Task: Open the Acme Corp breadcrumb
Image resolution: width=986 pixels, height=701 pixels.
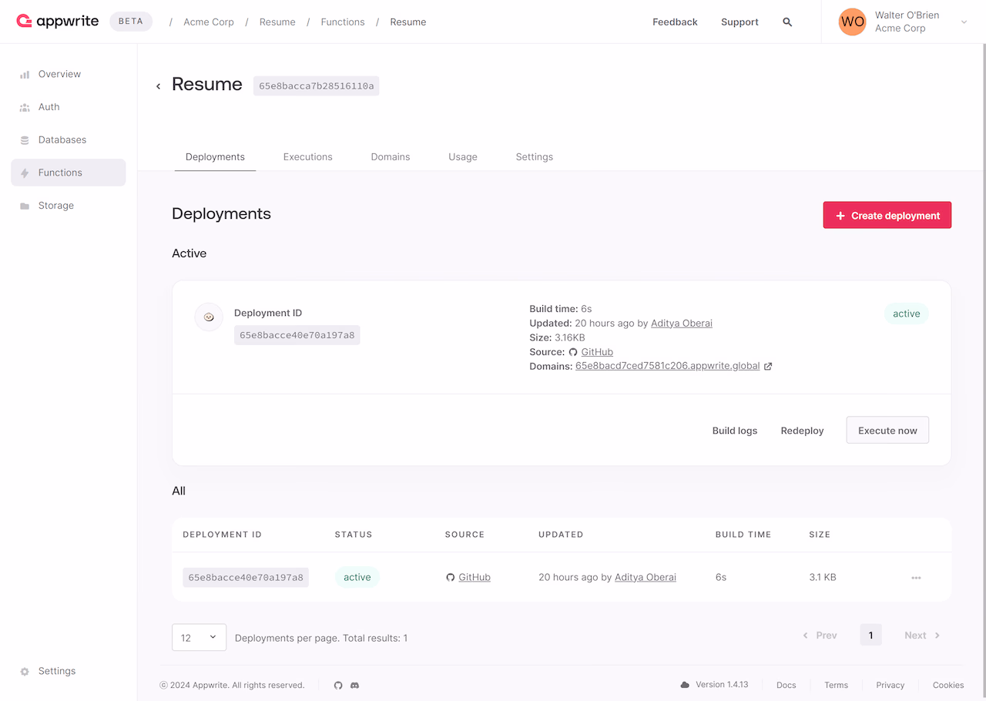Action: pos(209,22)
